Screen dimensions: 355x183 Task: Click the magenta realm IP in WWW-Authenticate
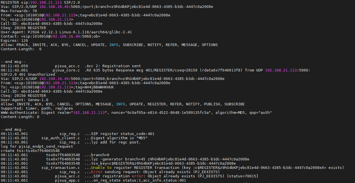[x=89, y=113]
